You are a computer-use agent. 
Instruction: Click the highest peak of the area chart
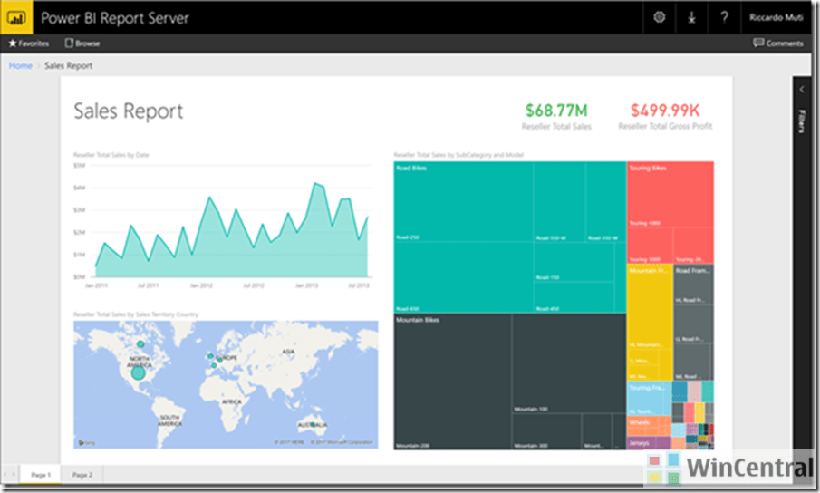click(314, 183)
